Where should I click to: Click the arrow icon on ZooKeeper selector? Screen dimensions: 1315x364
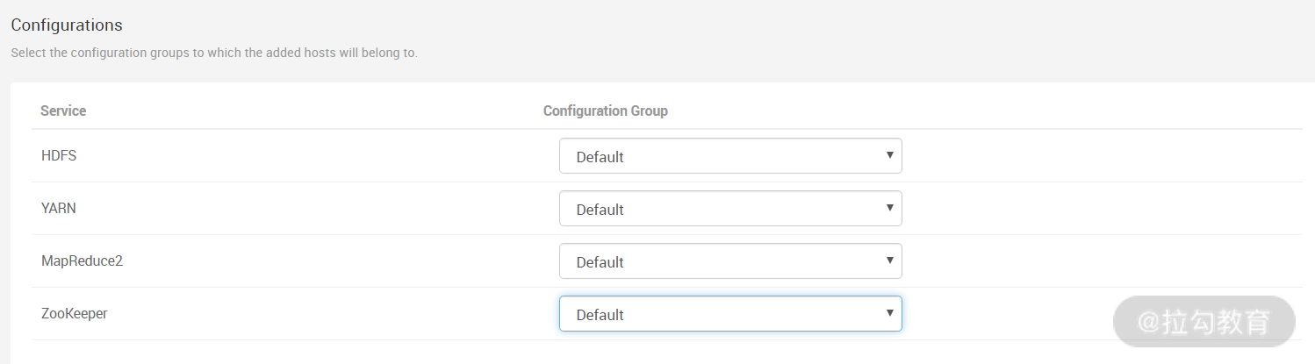point(889,313)
